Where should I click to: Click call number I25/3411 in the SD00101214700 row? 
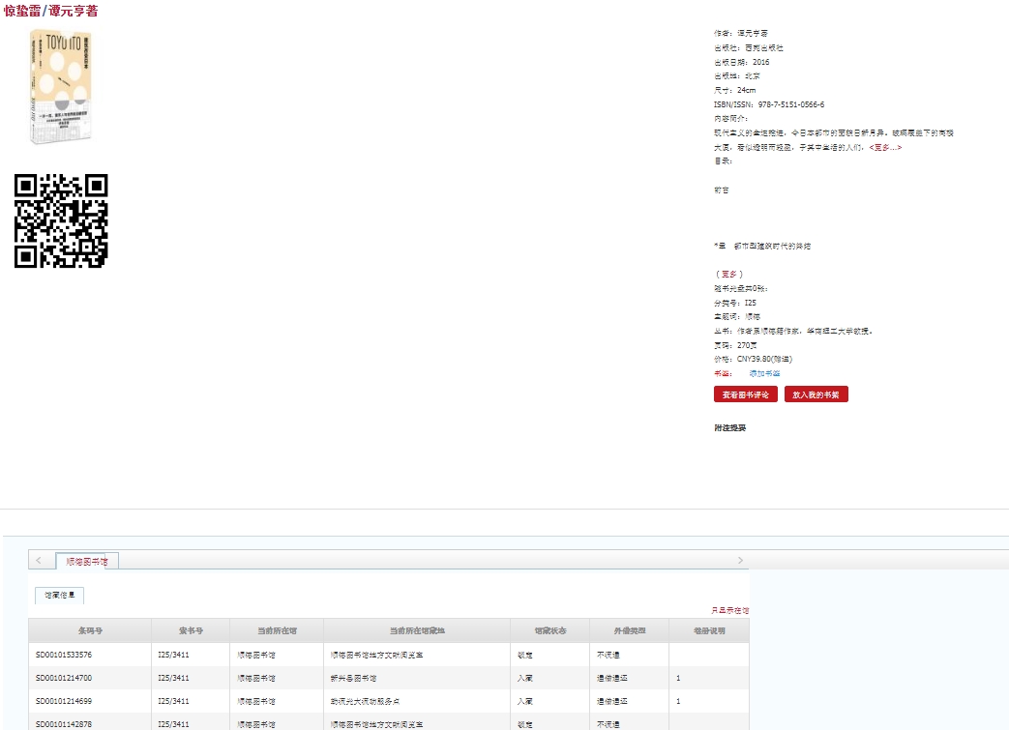click(x=174, y=678)
